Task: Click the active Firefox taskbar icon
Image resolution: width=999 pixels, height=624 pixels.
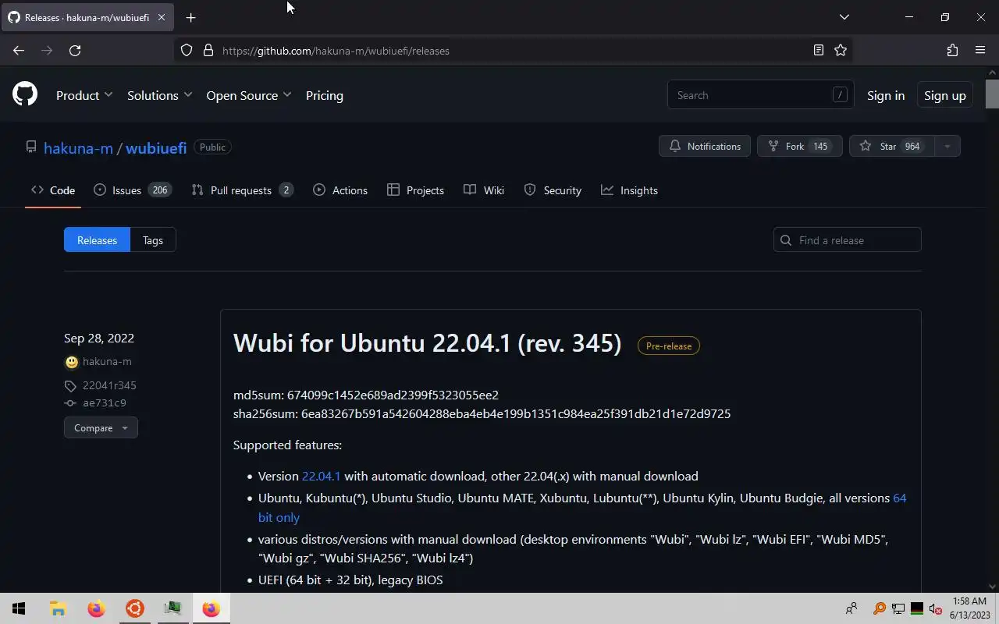Action: (x=211, y=609)
